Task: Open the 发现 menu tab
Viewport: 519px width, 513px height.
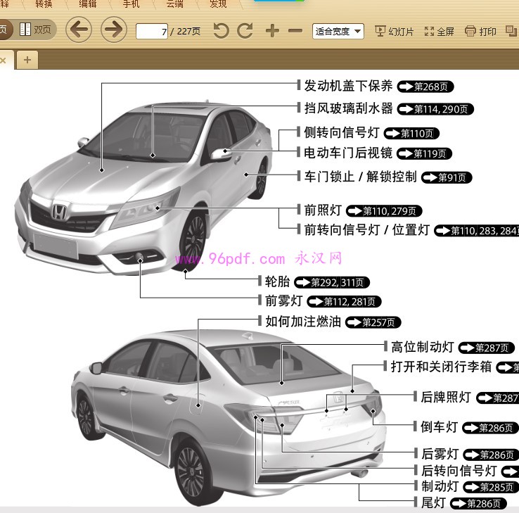Action: [x=218, y=4]
